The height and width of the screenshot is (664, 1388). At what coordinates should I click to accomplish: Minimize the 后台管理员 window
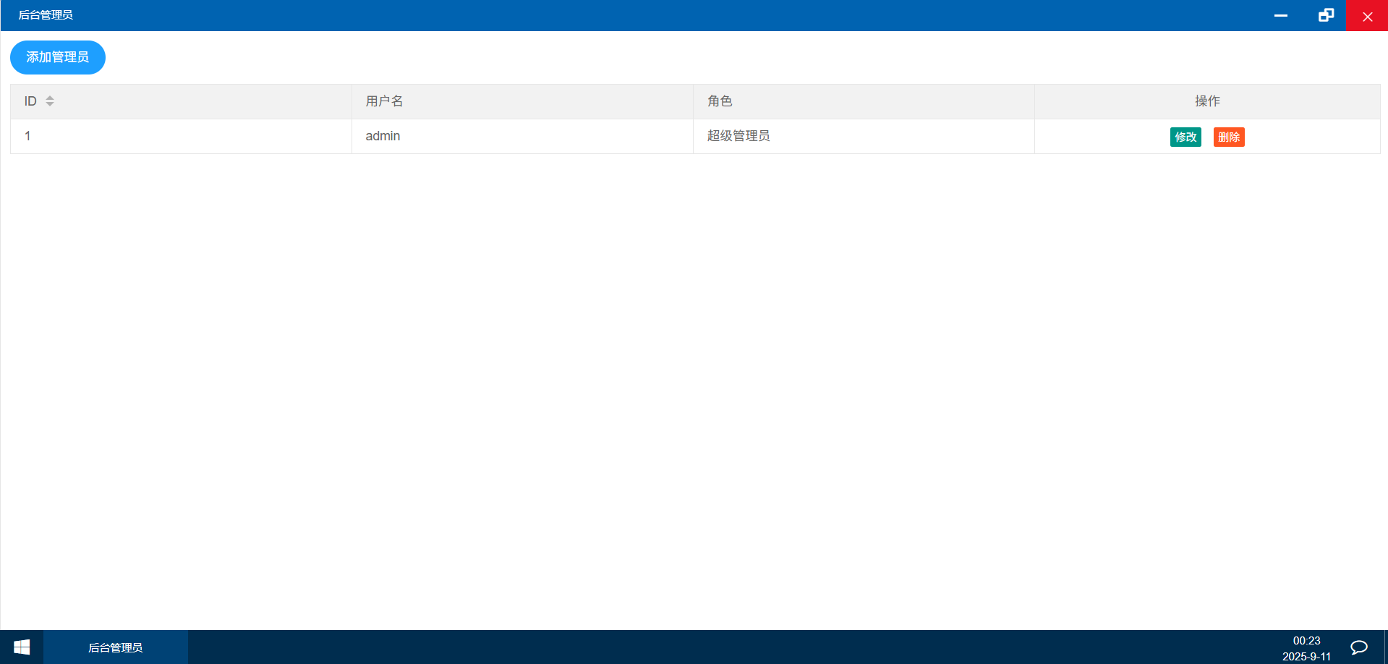point(1280,15)
